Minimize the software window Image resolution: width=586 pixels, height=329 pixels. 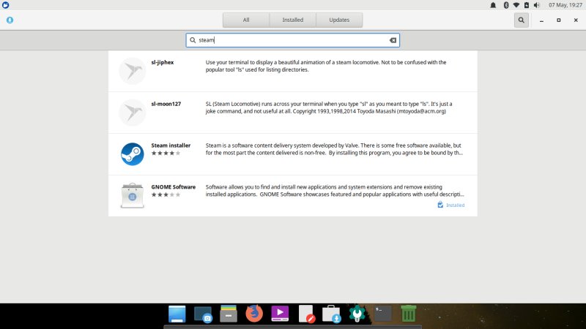click(x=541, y=20)
